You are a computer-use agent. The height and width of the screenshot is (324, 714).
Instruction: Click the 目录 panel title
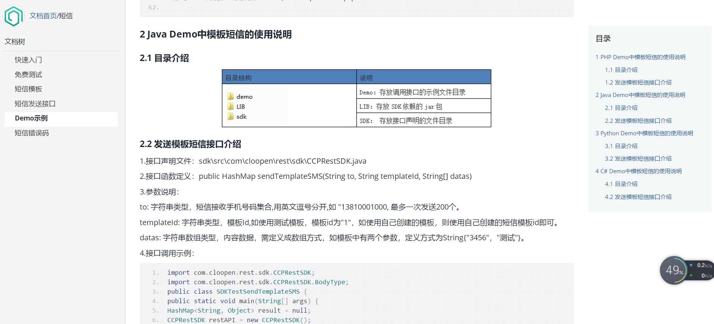point(603,39)
